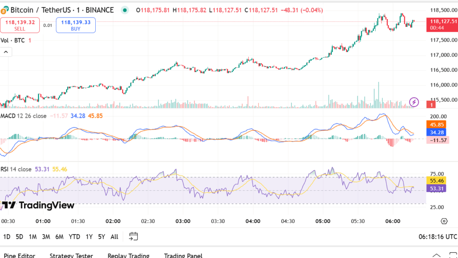The width and height of the screenshot is (458, 258).
Task: Click the Bitcoin / TetherUS symbol title
Action: coord(62,10)
